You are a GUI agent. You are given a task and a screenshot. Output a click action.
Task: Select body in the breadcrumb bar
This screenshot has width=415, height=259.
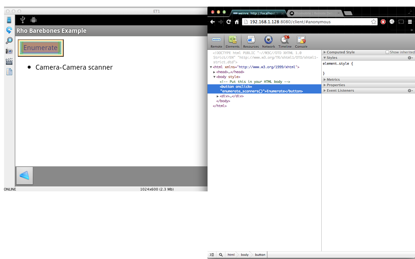coord(244,255)
